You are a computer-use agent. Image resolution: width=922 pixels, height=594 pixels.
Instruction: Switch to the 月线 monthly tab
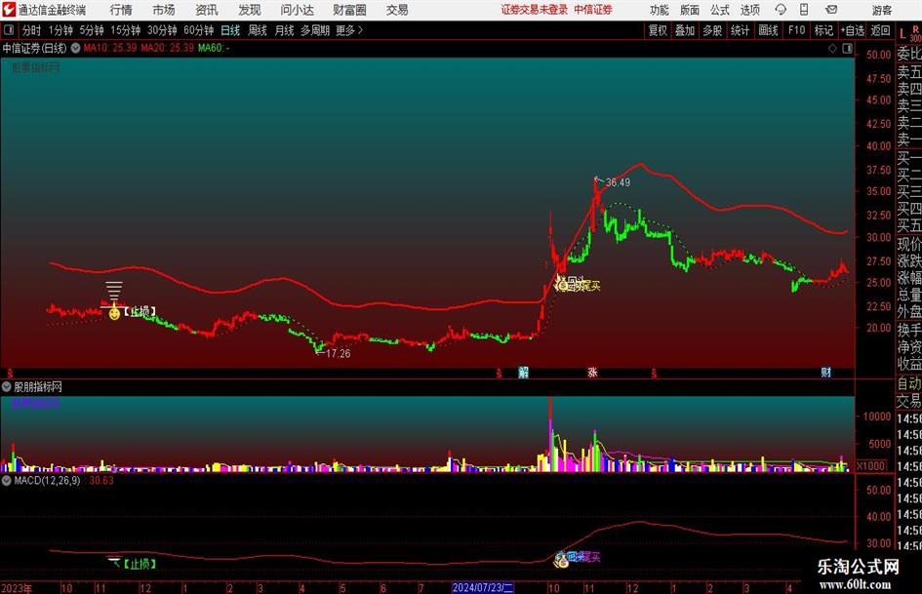[284, 30]
